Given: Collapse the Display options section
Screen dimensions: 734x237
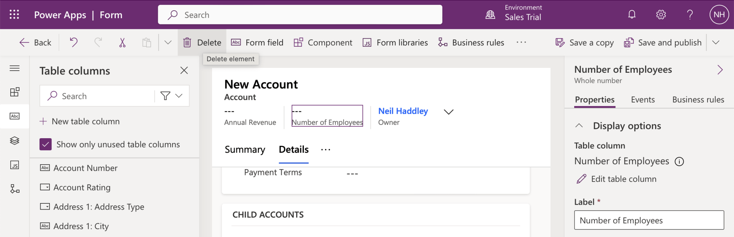Looking at the screenshot, I should click(x=579, y=126).
